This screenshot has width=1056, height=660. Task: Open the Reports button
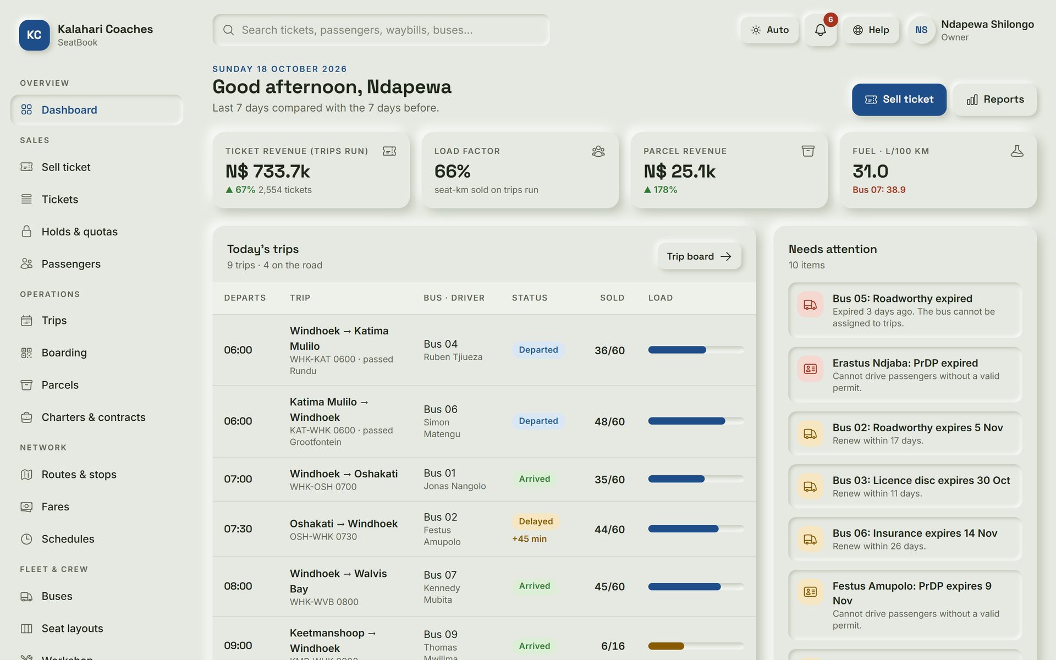[x=995, y=100]
